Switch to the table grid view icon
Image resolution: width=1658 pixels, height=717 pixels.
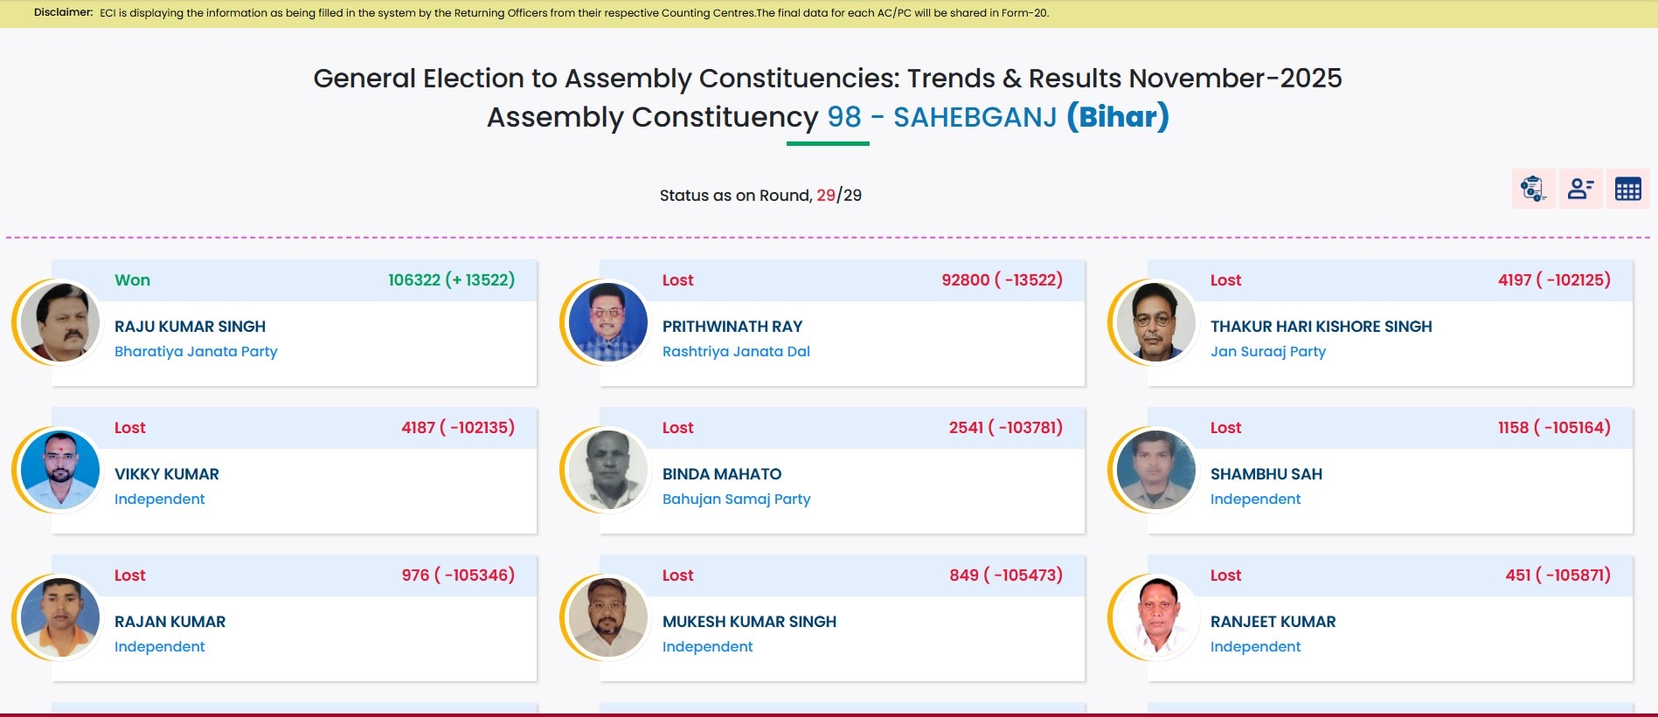tap(1627, 189)
